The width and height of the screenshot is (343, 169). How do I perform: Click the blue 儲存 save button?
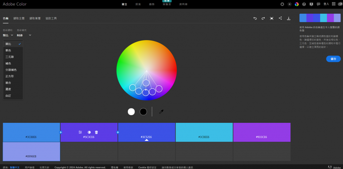pos(333,59)
